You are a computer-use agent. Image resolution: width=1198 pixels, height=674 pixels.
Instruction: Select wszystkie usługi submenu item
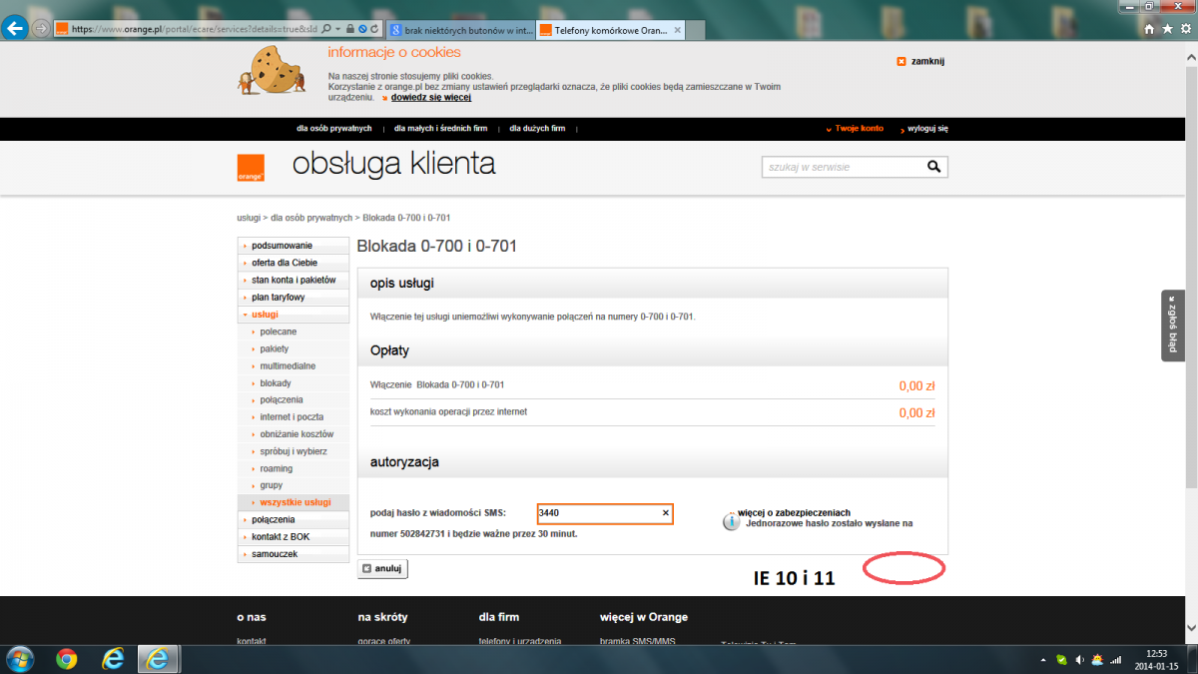294,502
